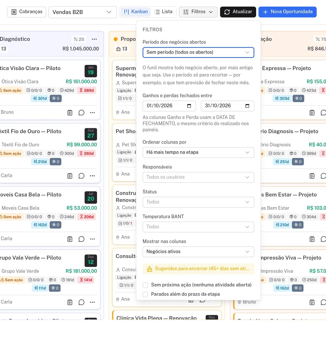Click Sem ação badge on Moveis Casa Bela
This screenshot has width=326, height=349.
[12, 217]
